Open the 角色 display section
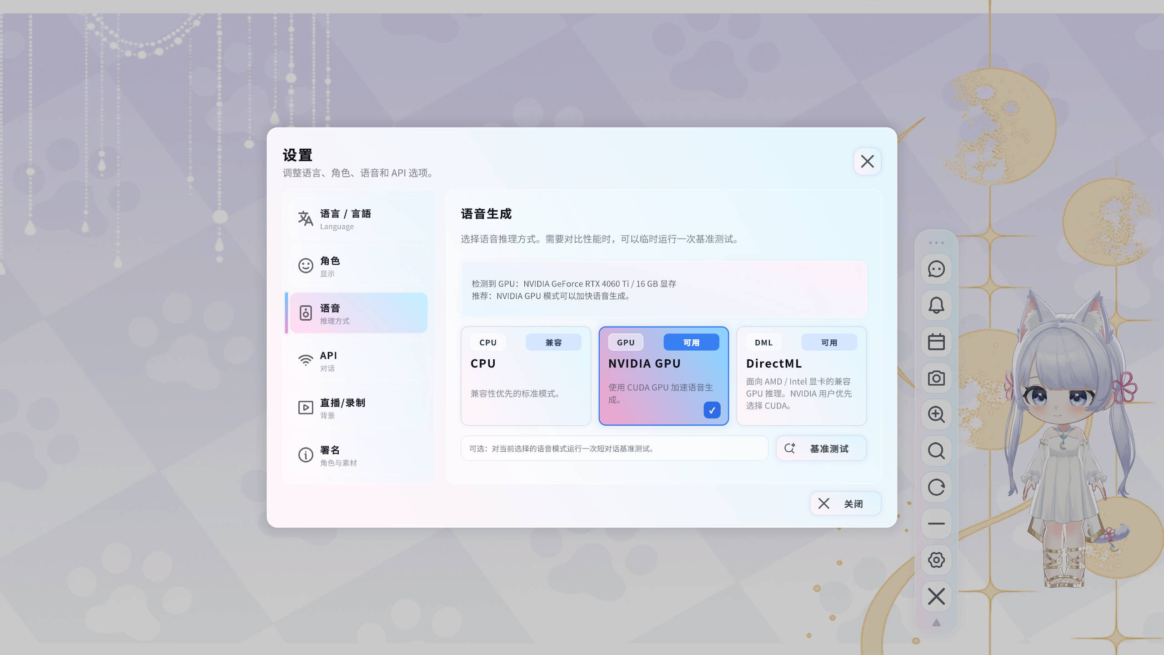The image size is (1164, 655). point(359,266)
